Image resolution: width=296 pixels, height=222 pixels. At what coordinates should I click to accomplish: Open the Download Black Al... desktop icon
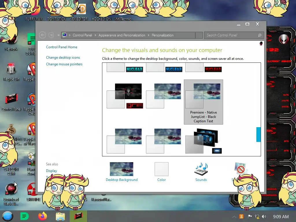coord(11,195)
